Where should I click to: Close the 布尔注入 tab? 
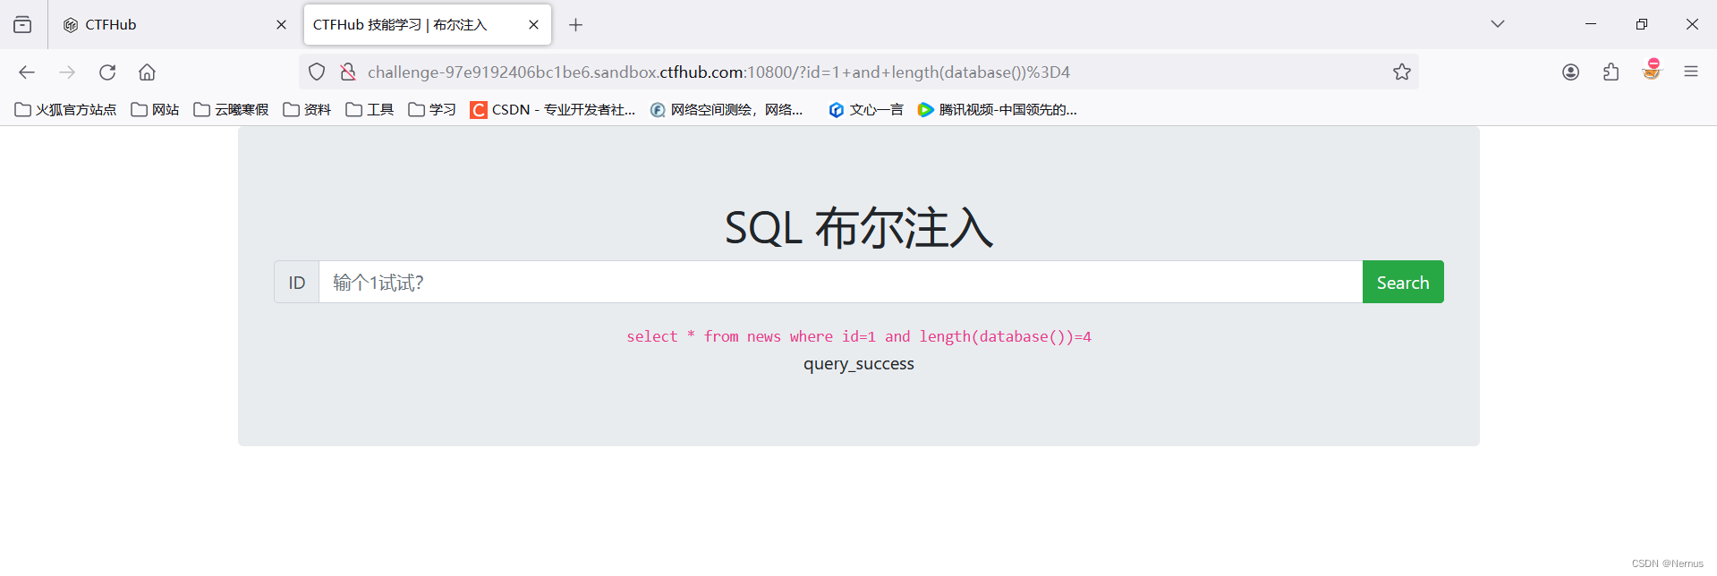[533, 25]
